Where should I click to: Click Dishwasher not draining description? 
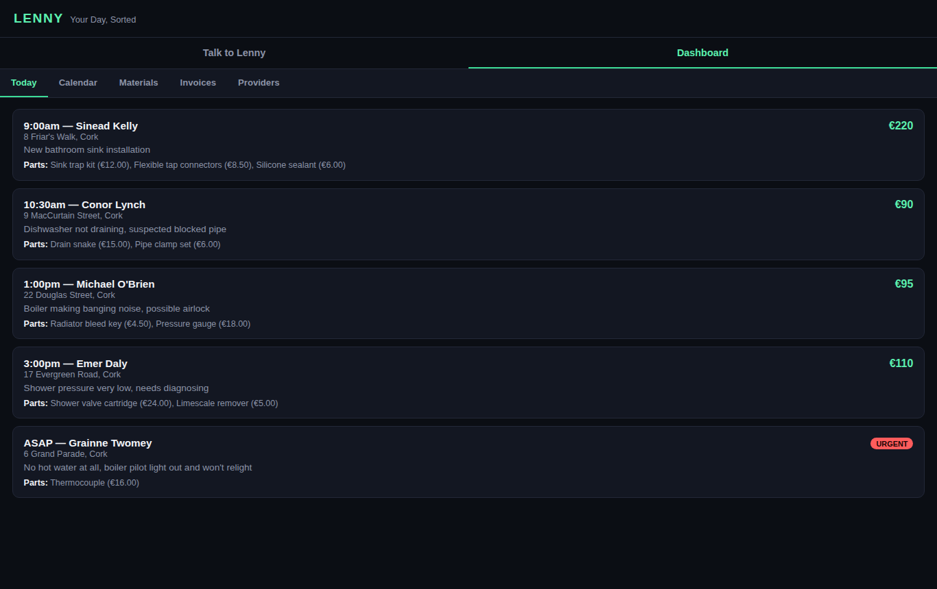coord(125,229)
